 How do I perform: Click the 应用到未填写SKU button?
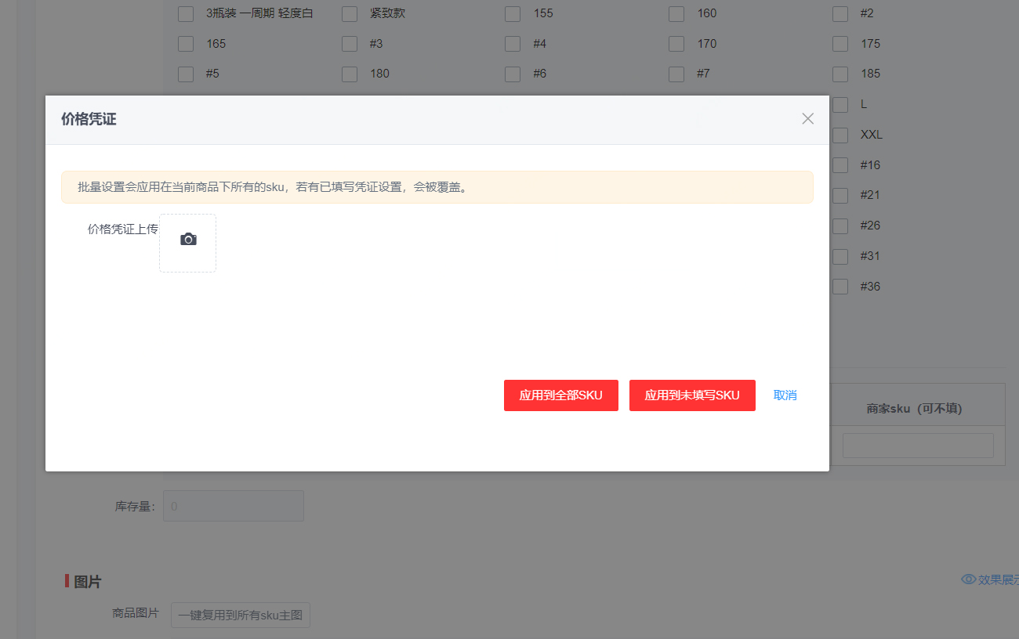coord(692,395)
